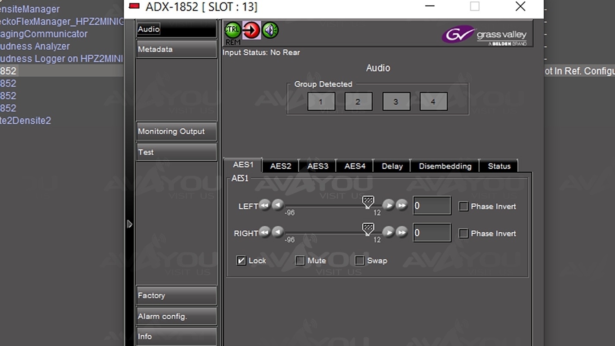
Task: Switch to the AES2 tab
Action: pyautogui.click(x=281, y=166)
